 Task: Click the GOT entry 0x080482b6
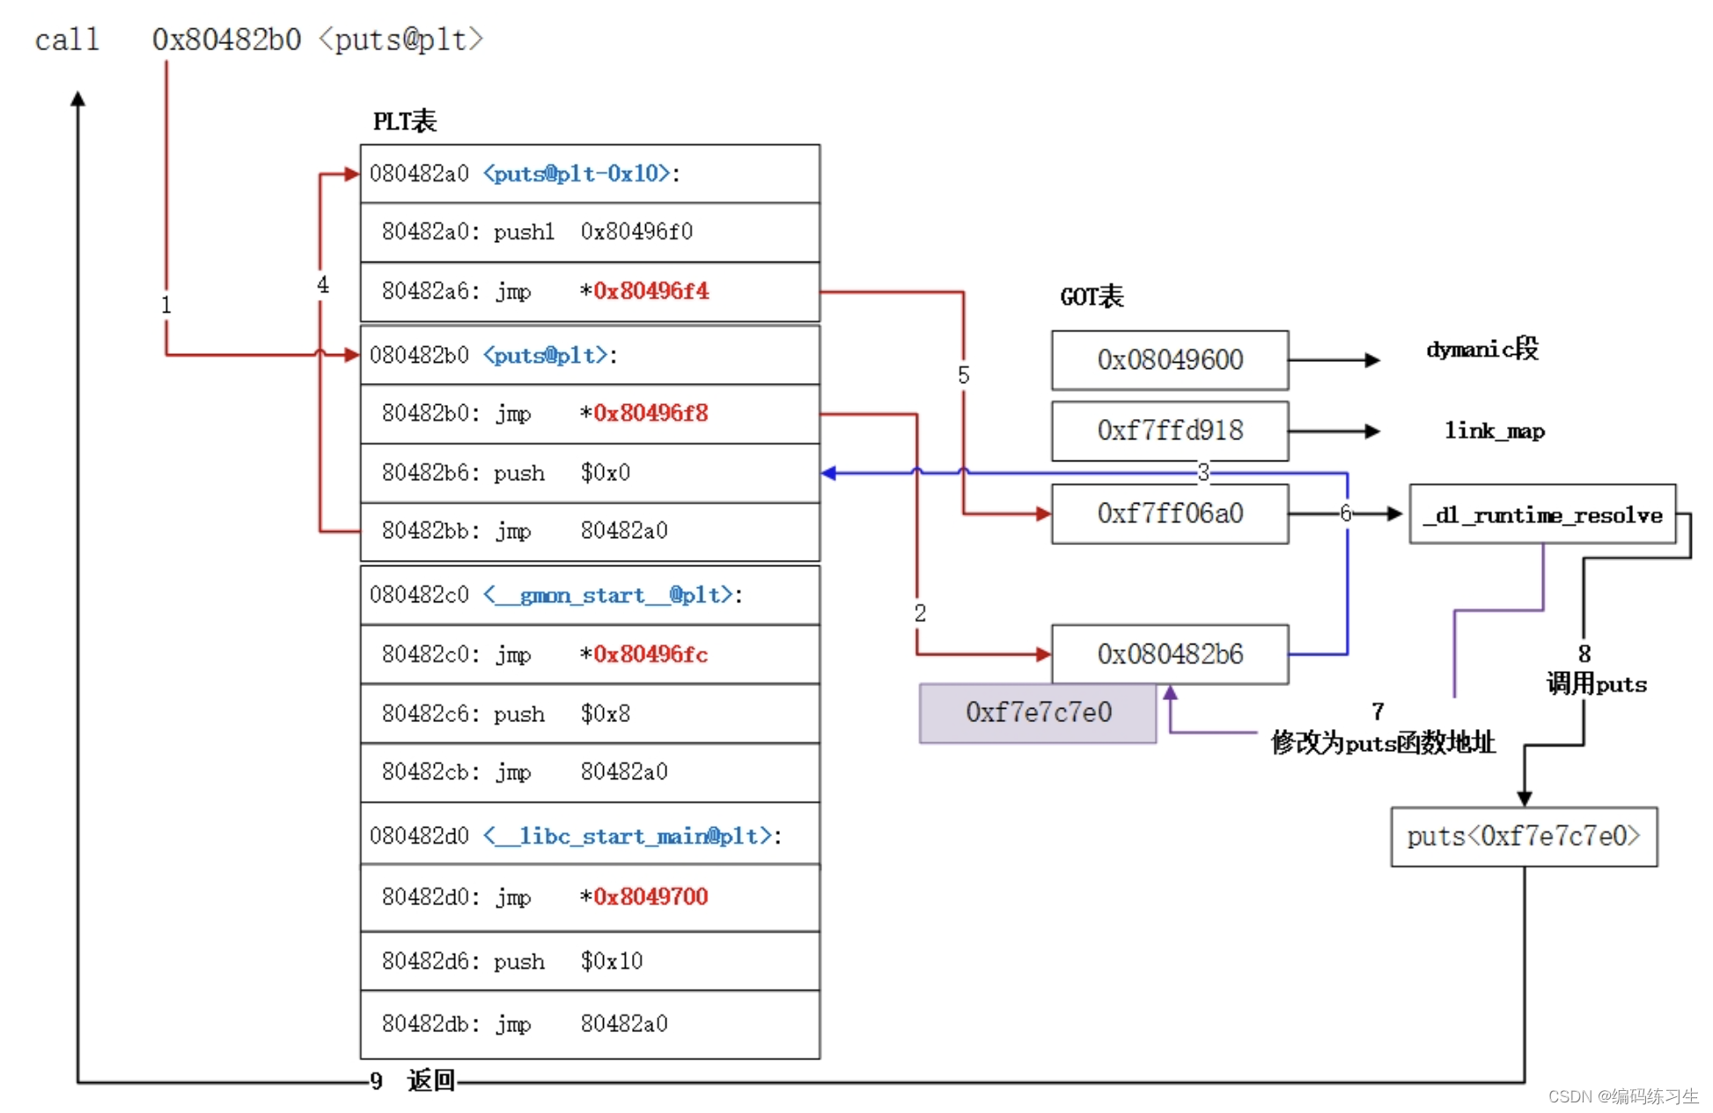tap(1170, 654)
